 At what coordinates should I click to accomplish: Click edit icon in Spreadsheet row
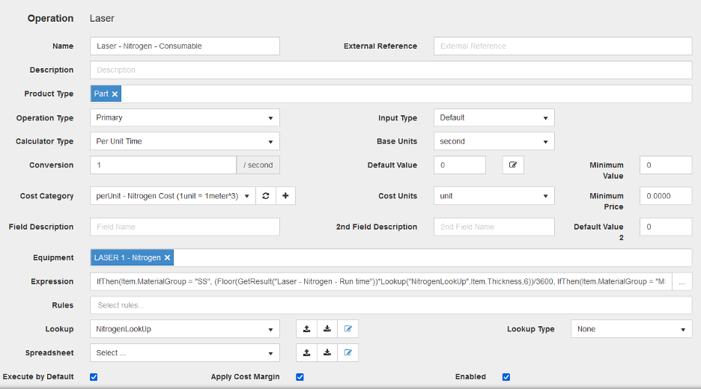tap(348, 353)
